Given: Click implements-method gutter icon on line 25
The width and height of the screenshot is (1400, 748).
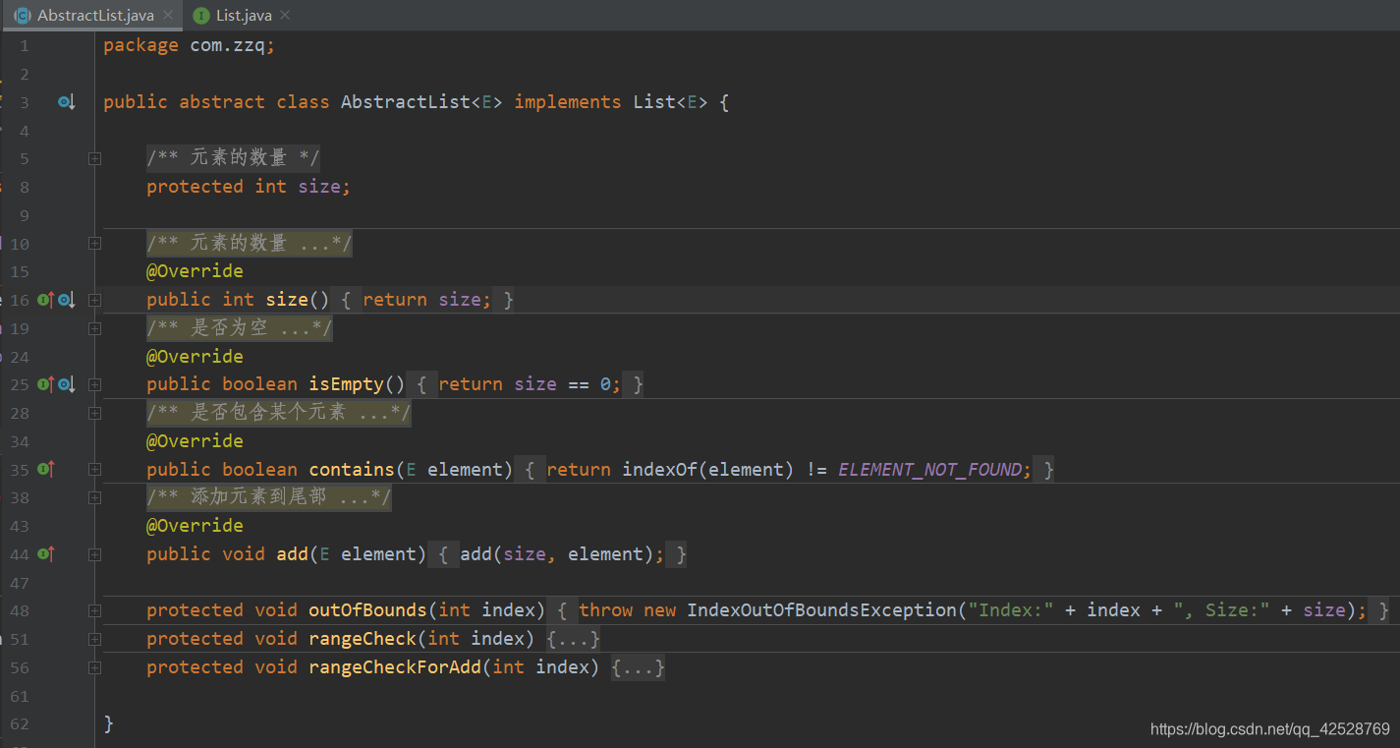Looking at the screenshot, I should [45, 384].
